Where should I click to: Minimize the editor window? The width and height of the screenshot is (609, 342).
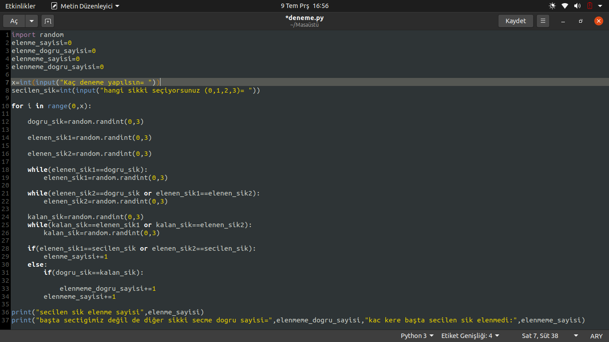(563, 21)
